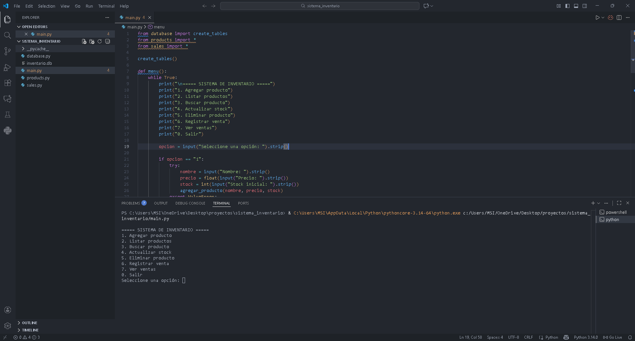Click the Go Live status bar button
The height and width of the screenshot is (341, 635).
613,337
